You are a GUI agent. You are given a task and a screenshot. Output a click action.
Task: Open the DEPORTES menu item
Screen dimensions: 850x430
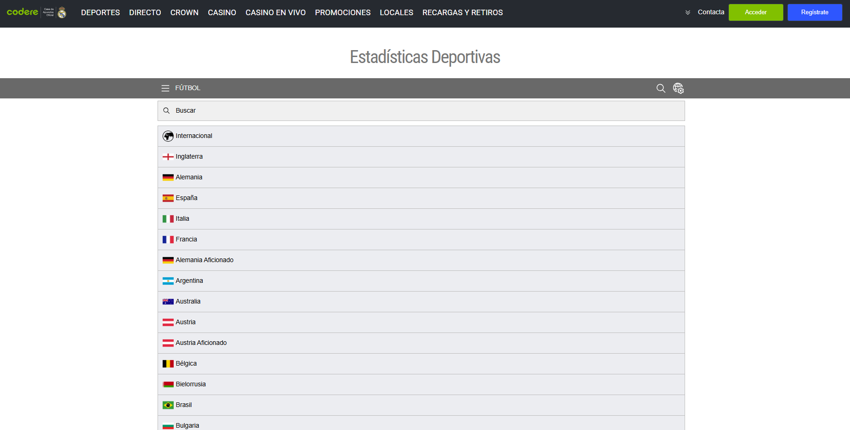point(100,12)
